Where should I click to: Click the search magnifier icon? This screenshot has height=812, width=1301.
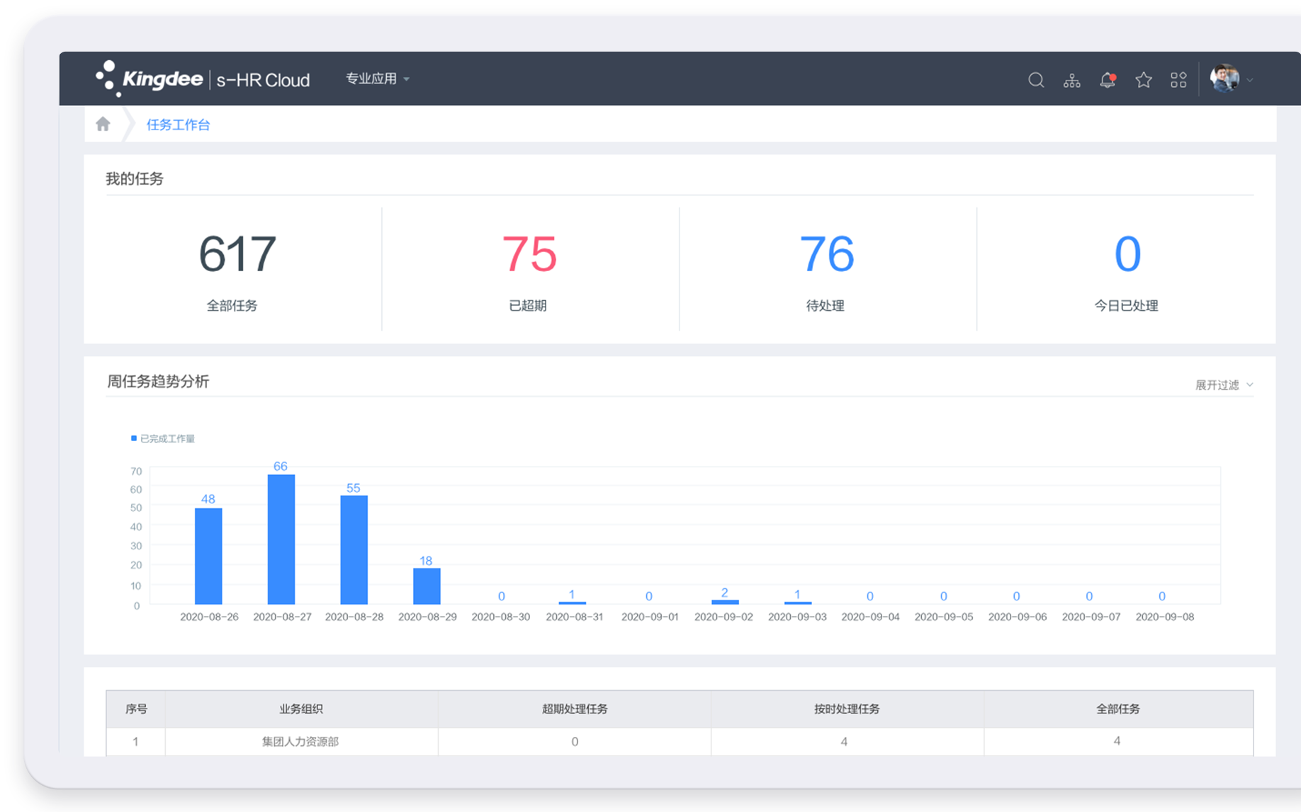[x=1036, y=80]
